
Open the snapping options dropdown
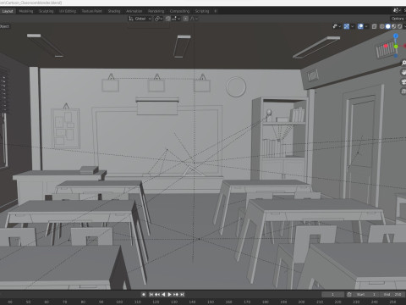tap(176, 19)
